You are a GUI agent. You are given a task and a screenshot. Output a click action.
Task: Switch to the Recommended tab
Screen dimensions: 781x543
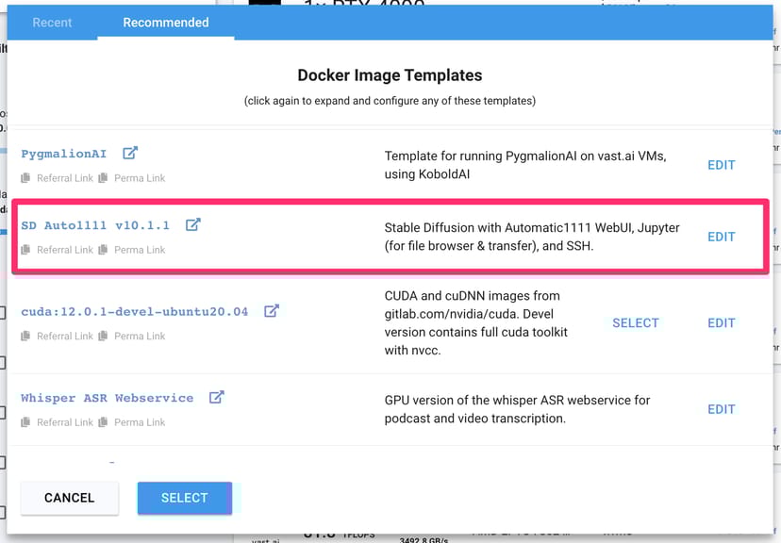(x=165, y=23)
